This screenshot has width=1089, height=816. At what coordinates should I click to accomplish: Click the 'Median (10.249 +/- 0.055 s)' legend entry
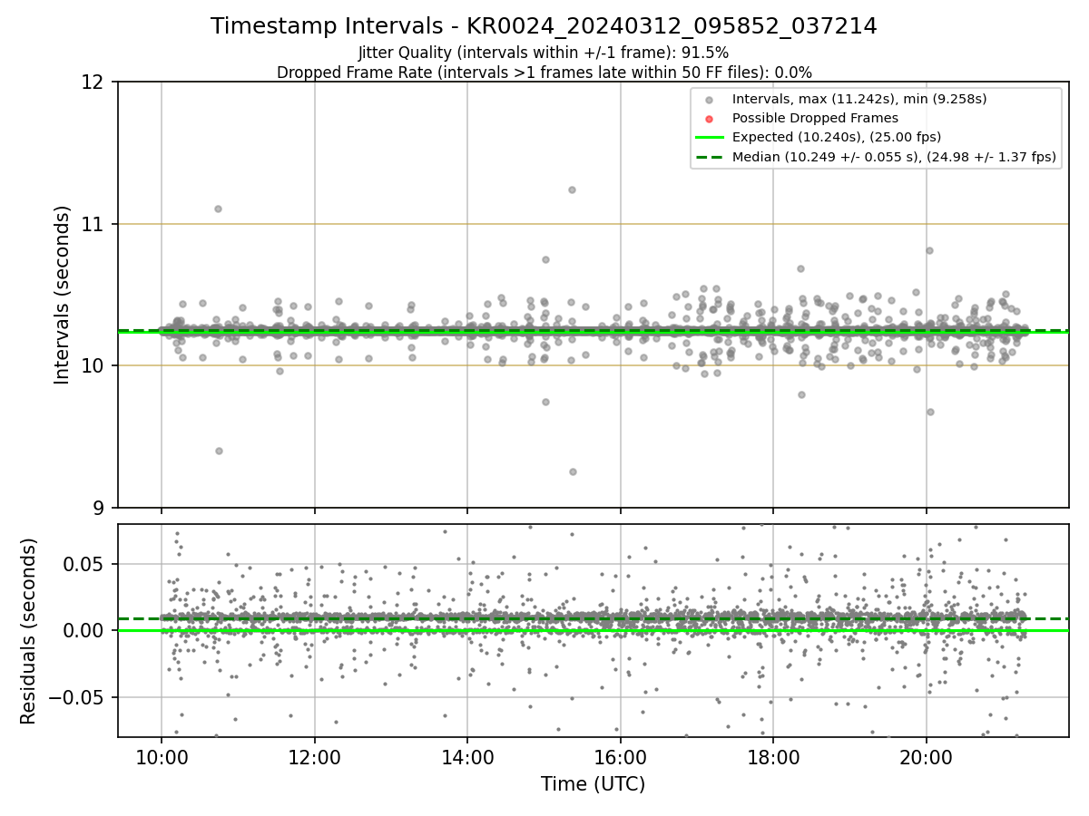click(894, 157)
